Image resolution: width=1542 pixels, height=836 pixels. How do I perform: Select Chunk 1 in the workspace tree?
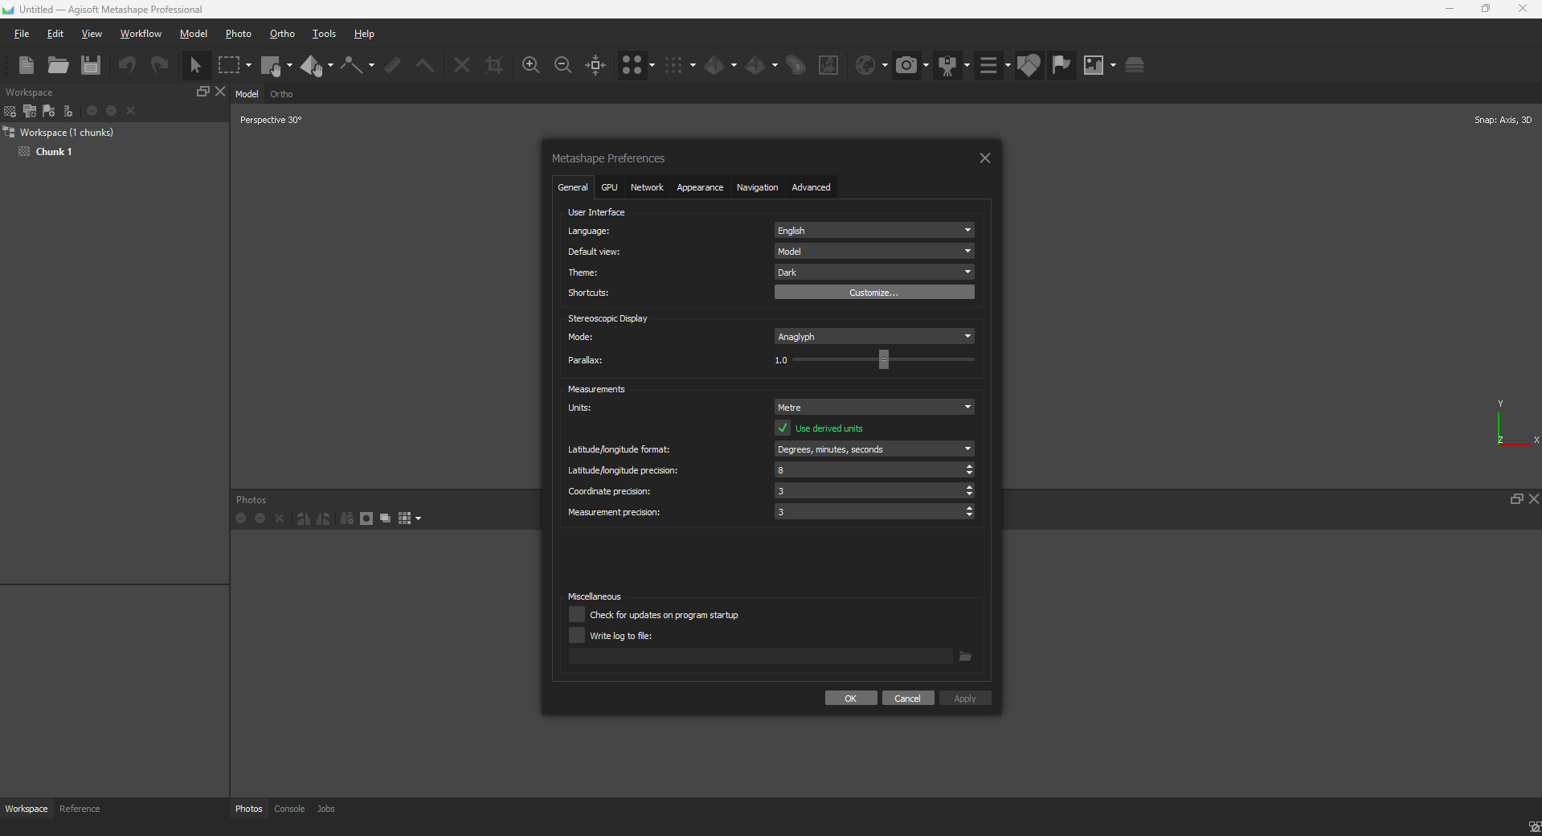(x=54, y=152)
